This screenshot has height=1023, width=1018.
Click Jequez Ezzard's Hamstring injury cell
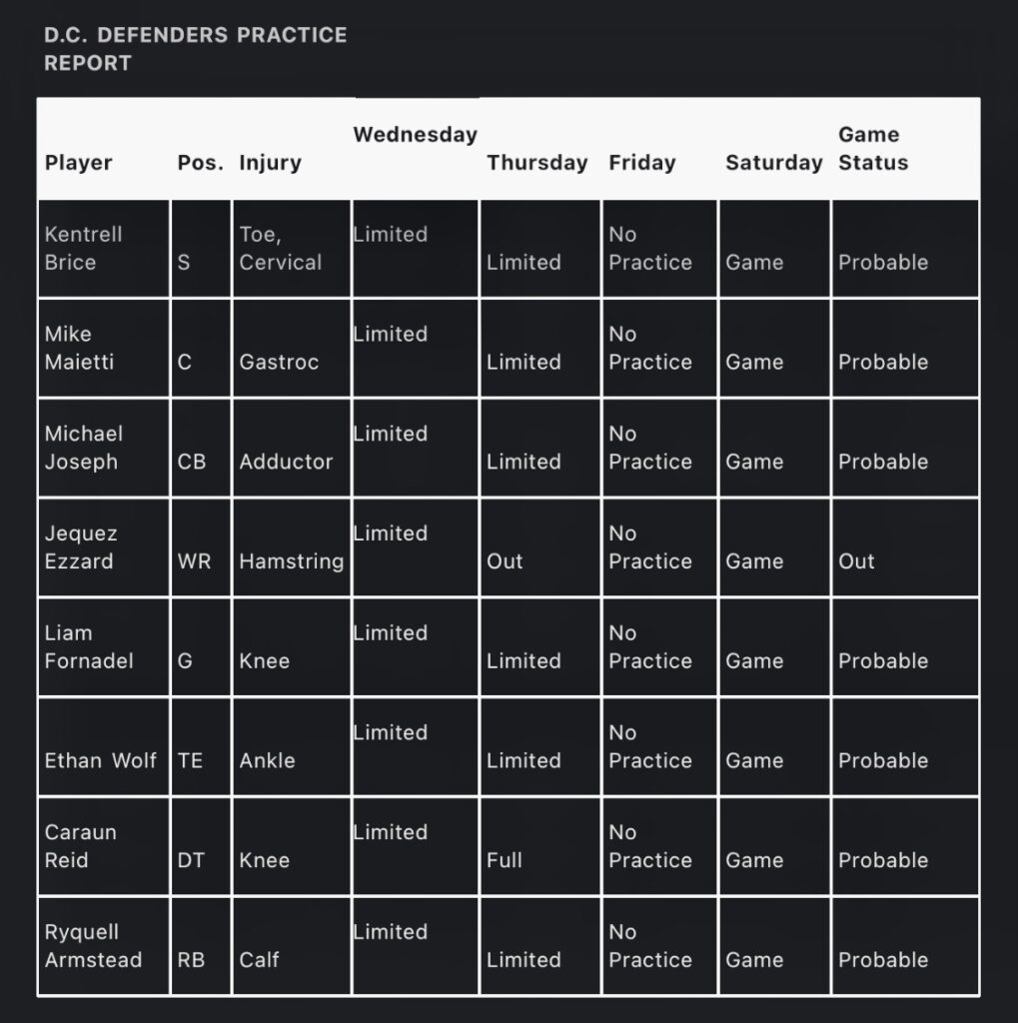click(x=291, y=561)
